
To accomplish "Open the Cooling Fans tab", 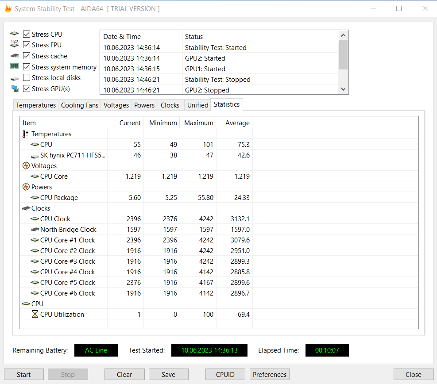I will (x=80, y=105).
